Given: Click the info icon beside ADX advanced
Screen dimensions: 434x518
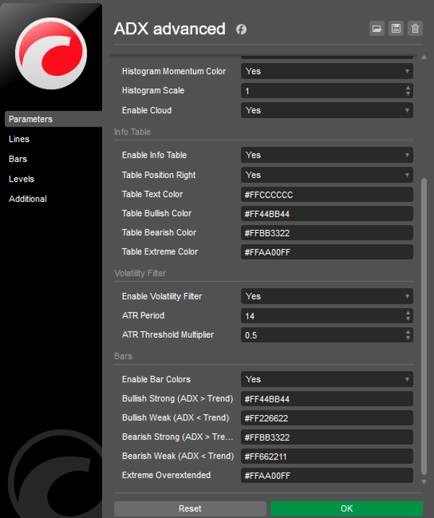Looking at the screenshot, I should click(x=241, y=30).
